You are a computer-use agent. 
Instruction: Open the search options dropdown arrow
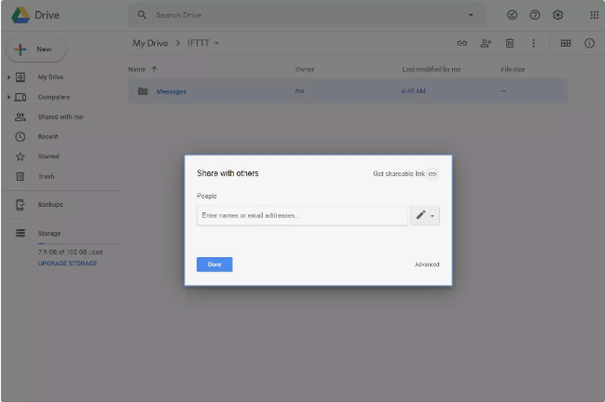coord(471,15)
